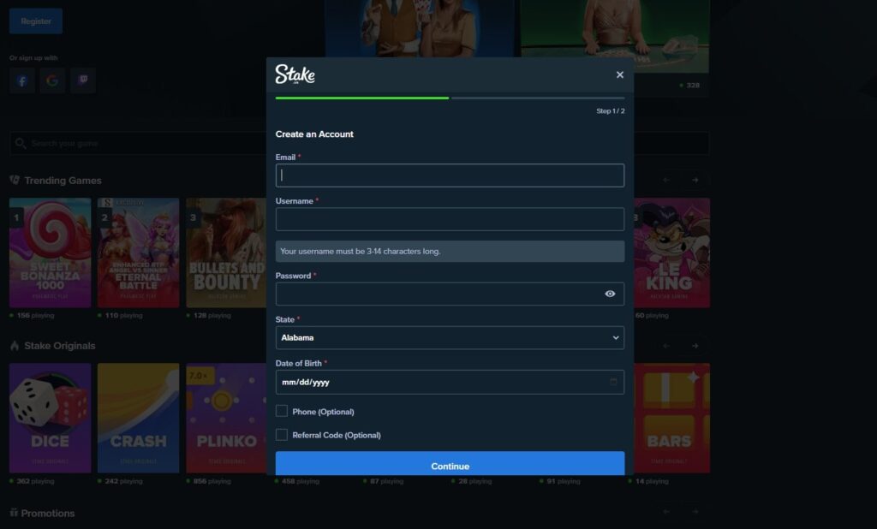Viewport: 877px width, 529px height.
Task: Sign up with Twitch icon
Action: pos(83,81)
